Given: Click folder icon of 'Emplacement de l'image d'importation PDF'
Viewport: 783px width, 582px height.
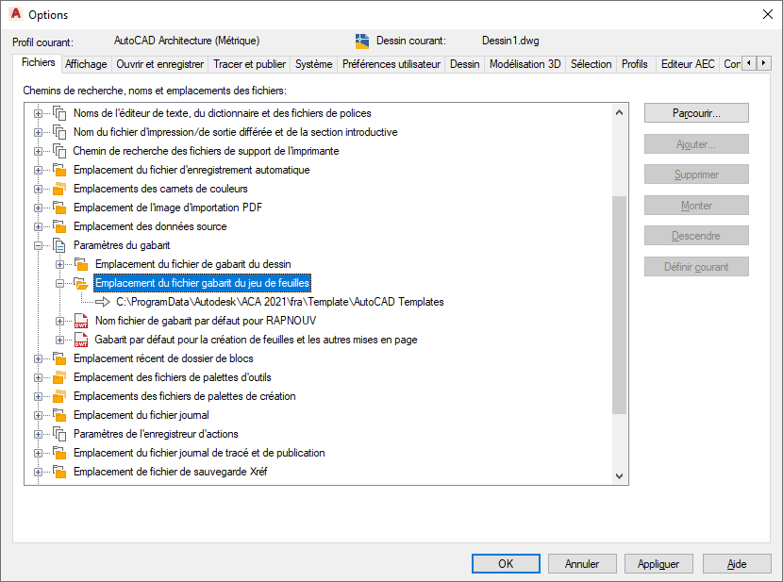Looking at the screenshot, I should pos(59,208).
